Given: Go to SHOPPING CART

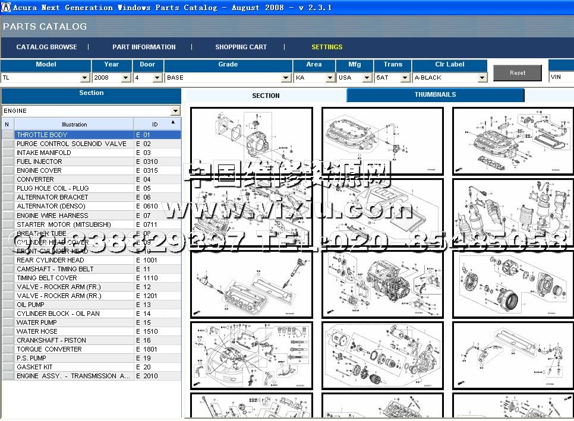Looking at the screenshot, I should [x=241, y=47].
